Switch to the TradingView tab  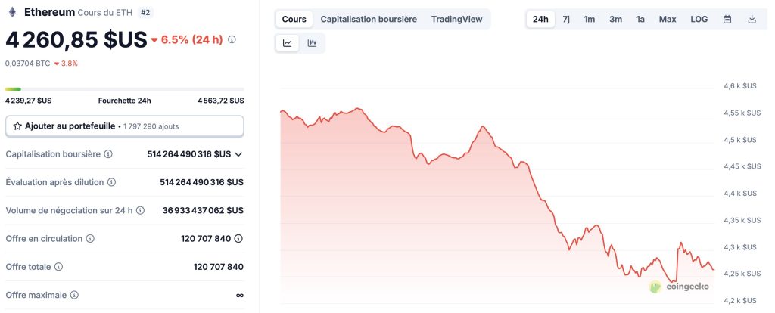pyautogui.click(x=456, y=19)
